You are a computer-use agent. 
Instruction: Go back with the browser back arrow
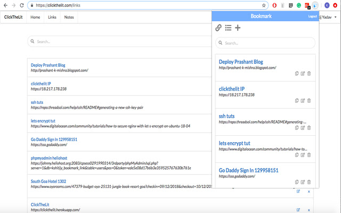tap(5, 5)
